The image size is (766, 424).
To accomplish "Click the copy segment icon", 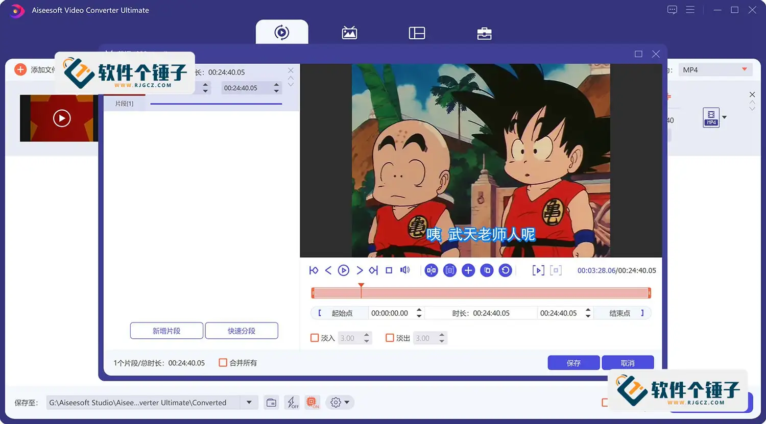I will click(487, 270).
